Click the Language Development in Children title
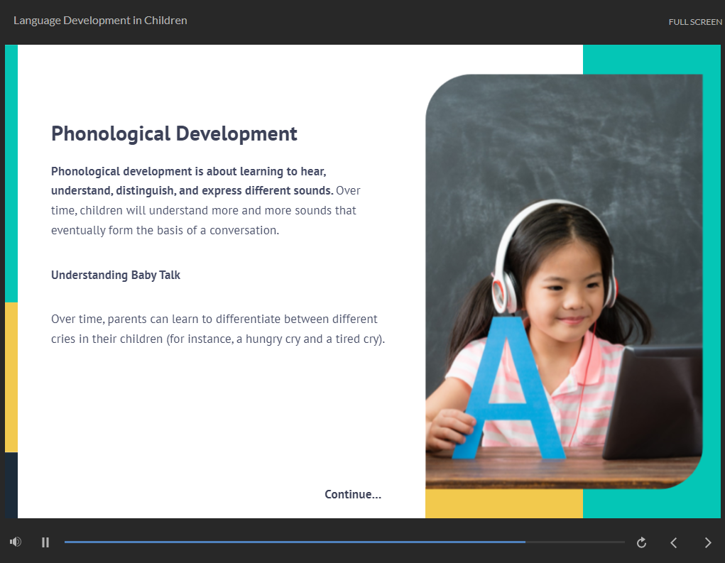Viewport: 725px width, 563px height. coord(100,21)
